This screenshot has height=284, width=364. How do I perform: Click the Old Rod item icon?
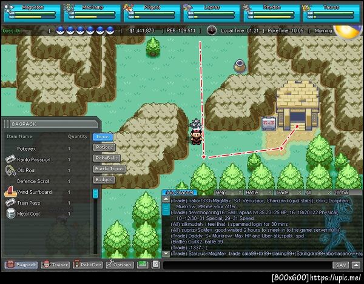10,170
